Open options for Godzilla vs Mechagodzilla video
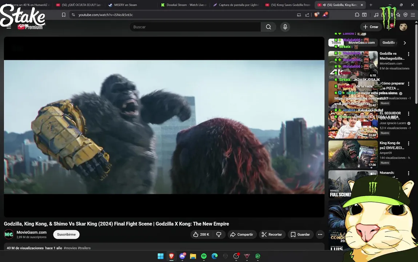418x262 pixels. click(x=409, y=54)
